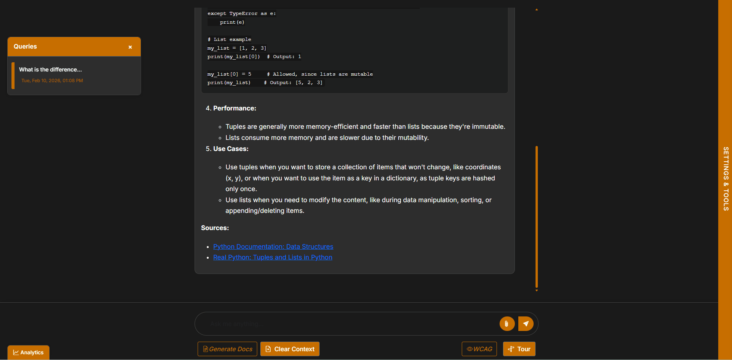Click the Clear Context button
732x360 pixels.
point(290,349)
